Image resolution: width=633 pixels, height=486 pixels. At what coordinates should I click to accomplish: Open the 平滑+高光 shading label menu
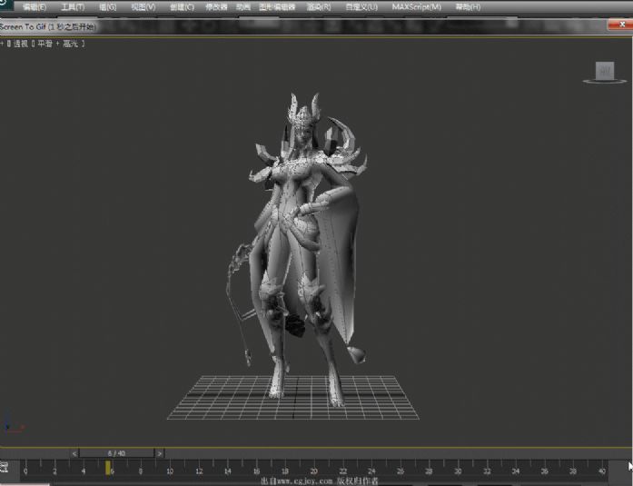pyautogui.click(x=58, y=44)
